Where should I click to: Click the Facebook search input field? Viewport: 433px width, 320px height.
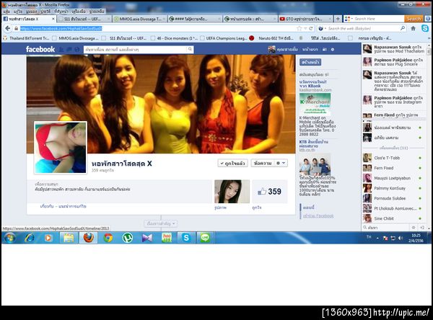pos(136,50)
